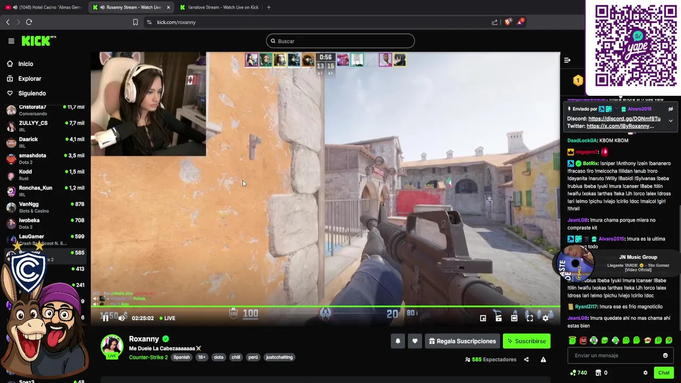Viewport: 681px width, 383px height.
Task: Enable notifications bell for Roxanny
Action: [398, 341]
